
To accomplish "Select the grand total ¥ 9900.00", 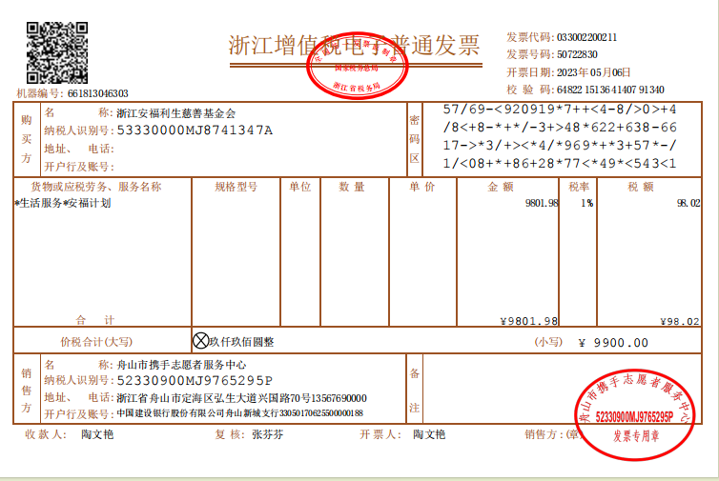I will point(613,343).
